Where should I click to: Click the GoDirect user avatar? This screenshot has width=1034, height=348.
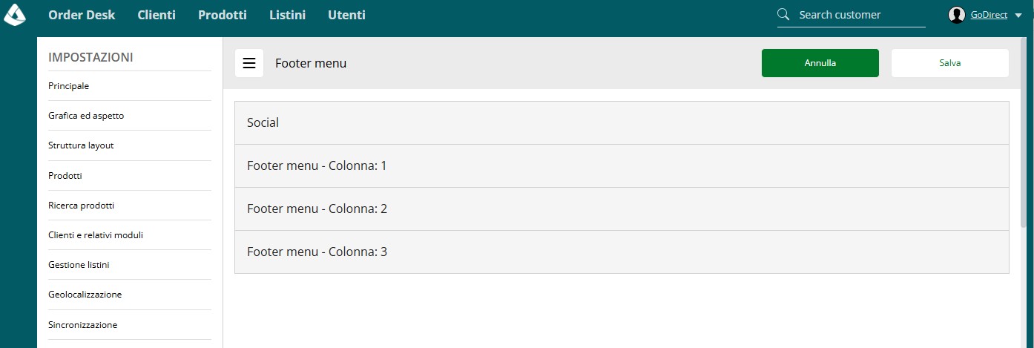[957, 15]
